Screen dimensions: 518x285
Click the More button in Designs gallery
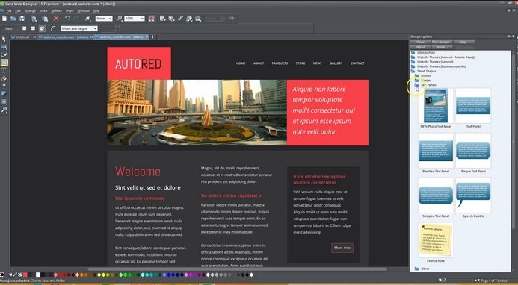pyautogui.click(x=442, y=47)
